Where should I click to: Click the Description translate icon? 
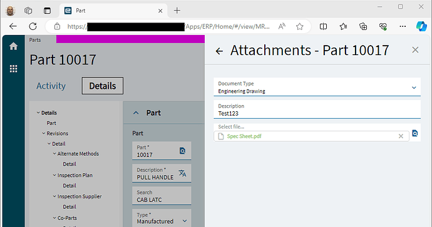pyautogui.click(x=182, y=173)
